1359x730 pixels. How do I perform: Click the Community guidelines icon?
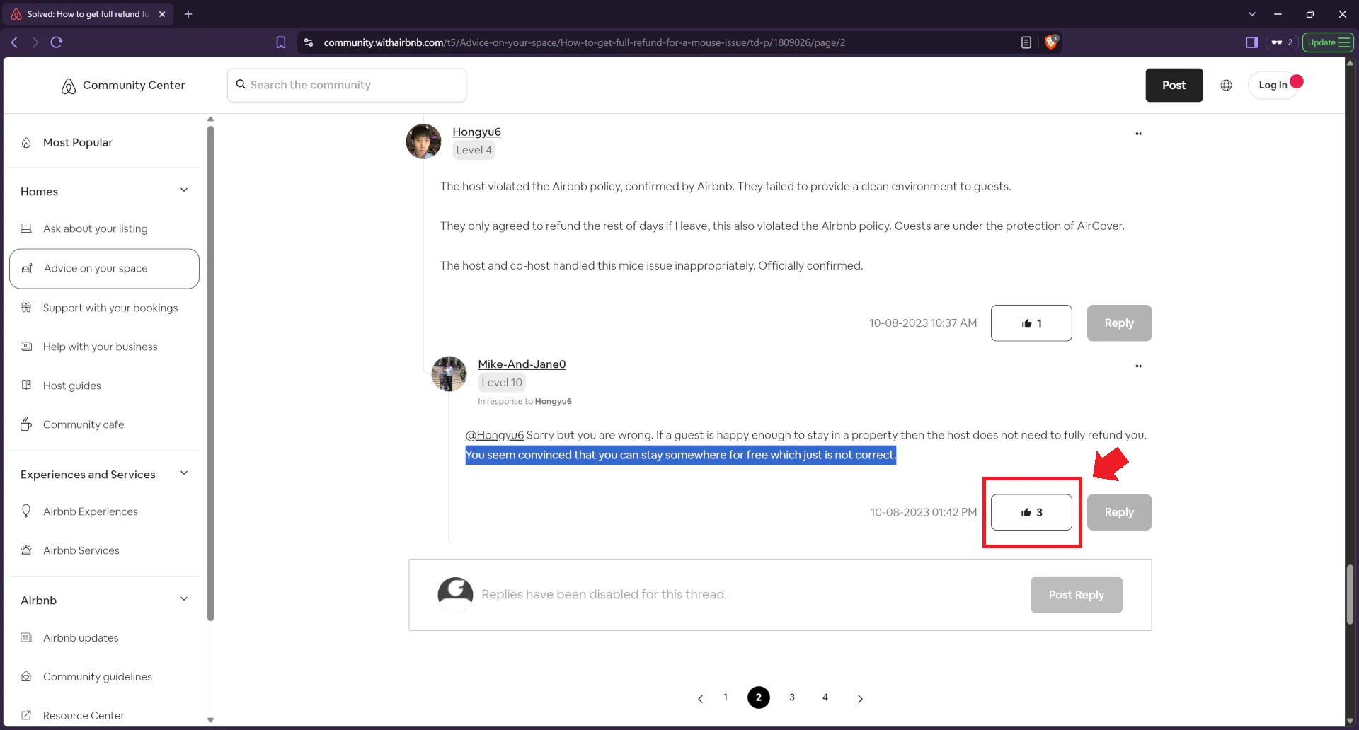[26, 676]
